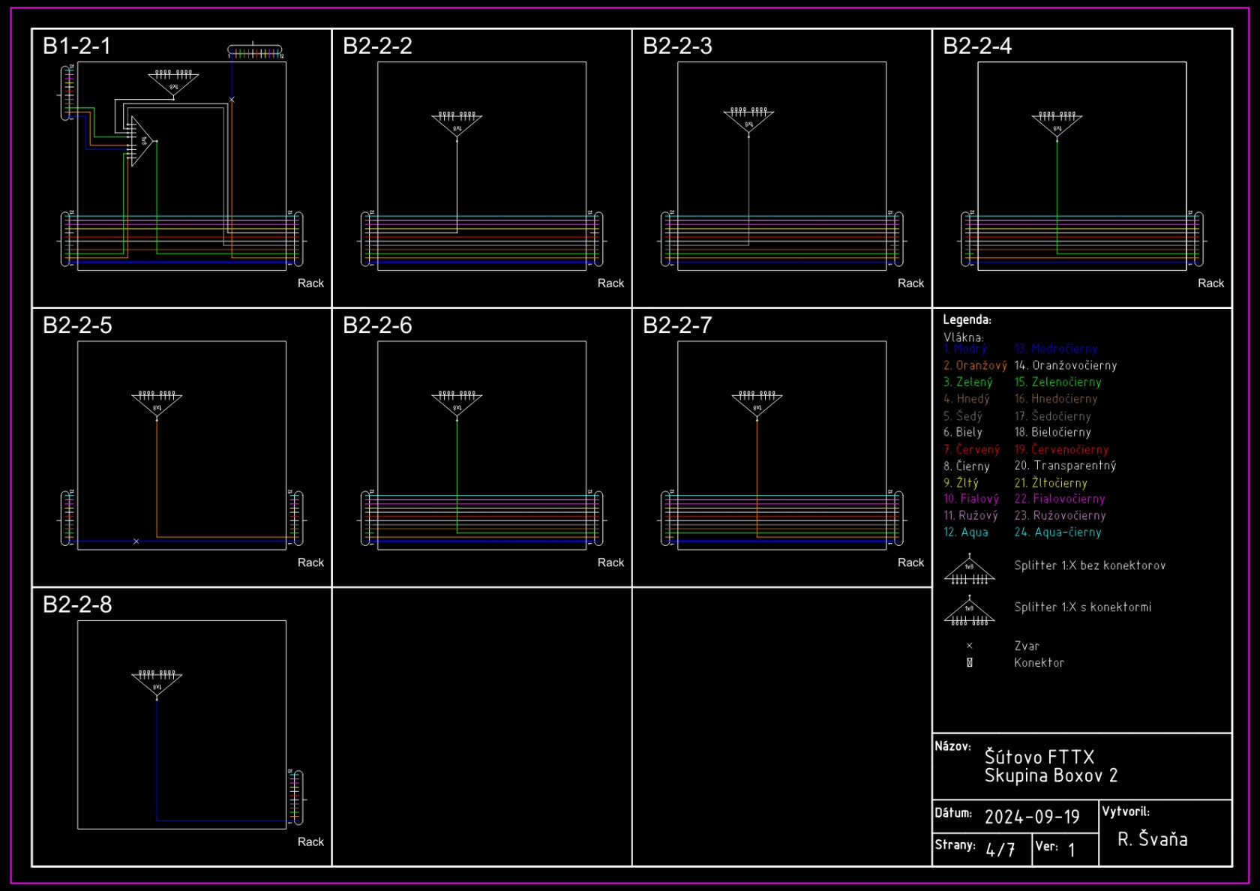Click the '21. Žltočierny' legend color entry
1260x891 pixels.
[x=1050, y=483]
